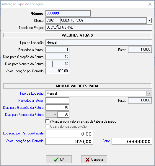Click the VALORES ATUAIS section header

(77, 35)
